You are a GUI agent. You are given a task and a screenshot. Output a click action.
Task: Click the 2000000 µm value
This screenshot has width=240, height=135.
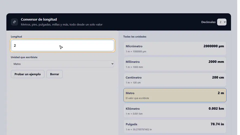click(x=214, y=46)
